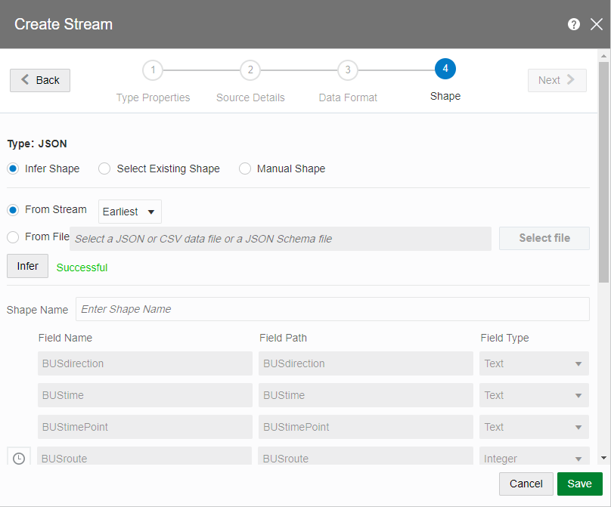
Task: Click the Shape Name input field
Action: coord(332,309)
